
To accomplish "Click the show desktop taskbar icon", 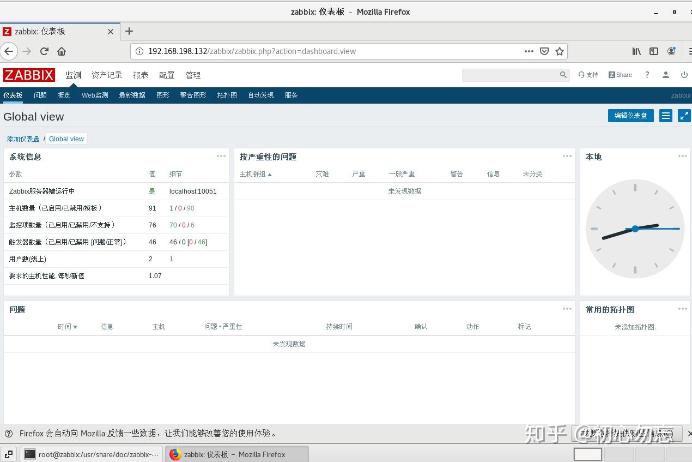I will [9, 454].
